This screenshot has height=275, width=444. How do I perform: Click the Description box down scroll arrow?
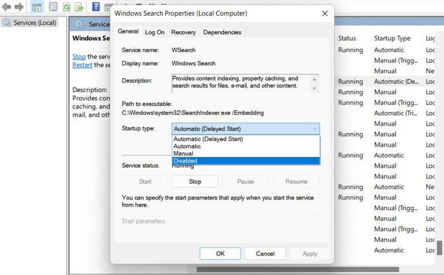click(315, 89)
